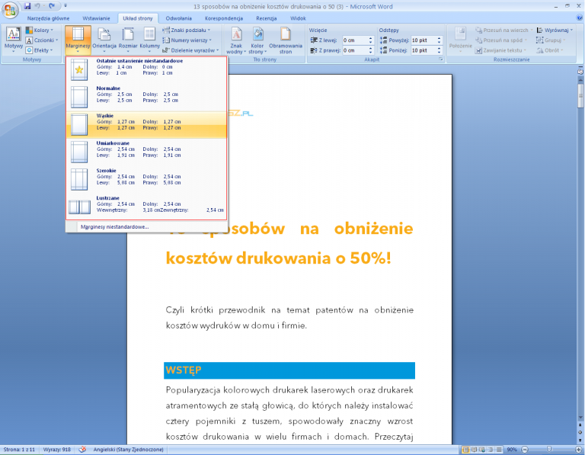
Task: Switch to the Wstawianie tab
Action: pos(95,17)
